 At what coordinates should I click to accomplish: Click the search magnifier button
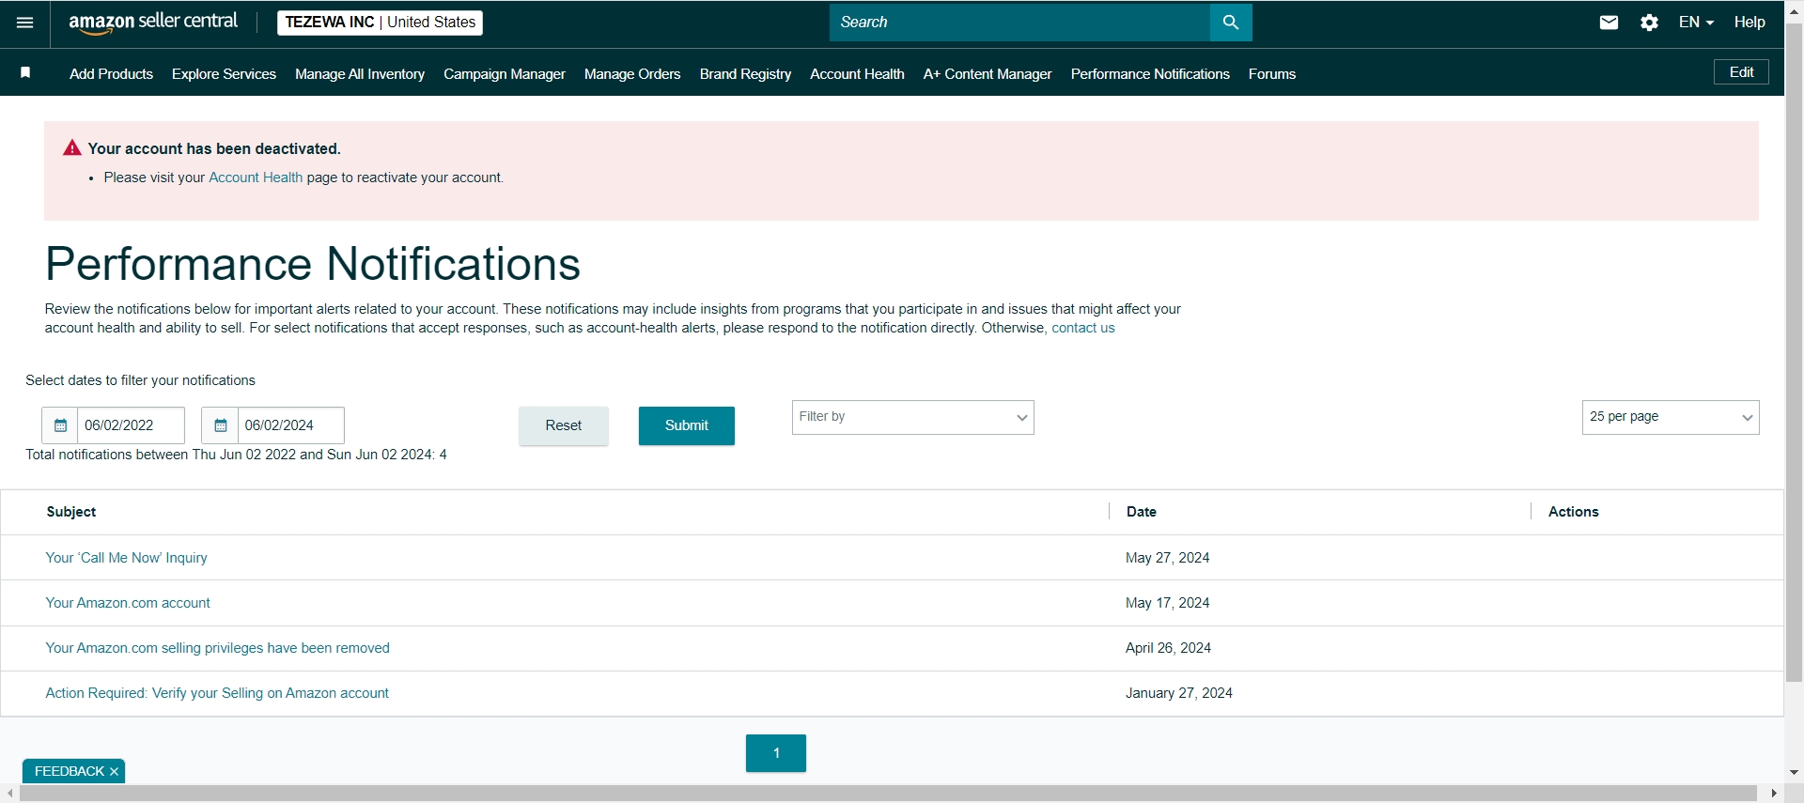click(1231, 23)
